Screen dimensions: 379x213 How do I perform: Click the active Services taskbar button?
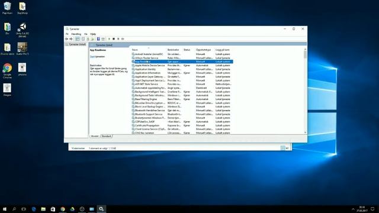pyautogui.click(x=101, y=209)
